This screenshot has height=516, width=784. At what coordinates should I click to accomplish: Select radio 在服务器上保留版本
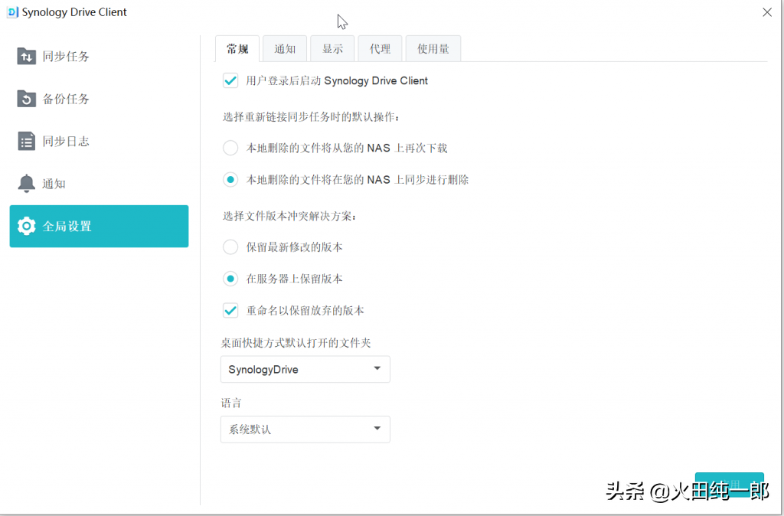tap(230, 279)
